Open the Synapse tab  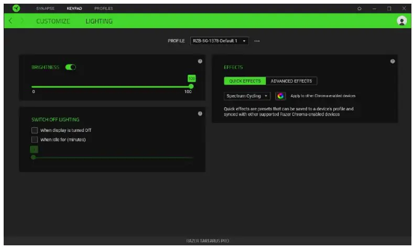pyautogui.click(x=45, y=8)
